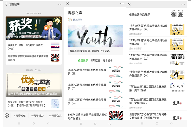
Task: Tap thumbnail of 美术作品 item
Action: [x=177, y=87]
